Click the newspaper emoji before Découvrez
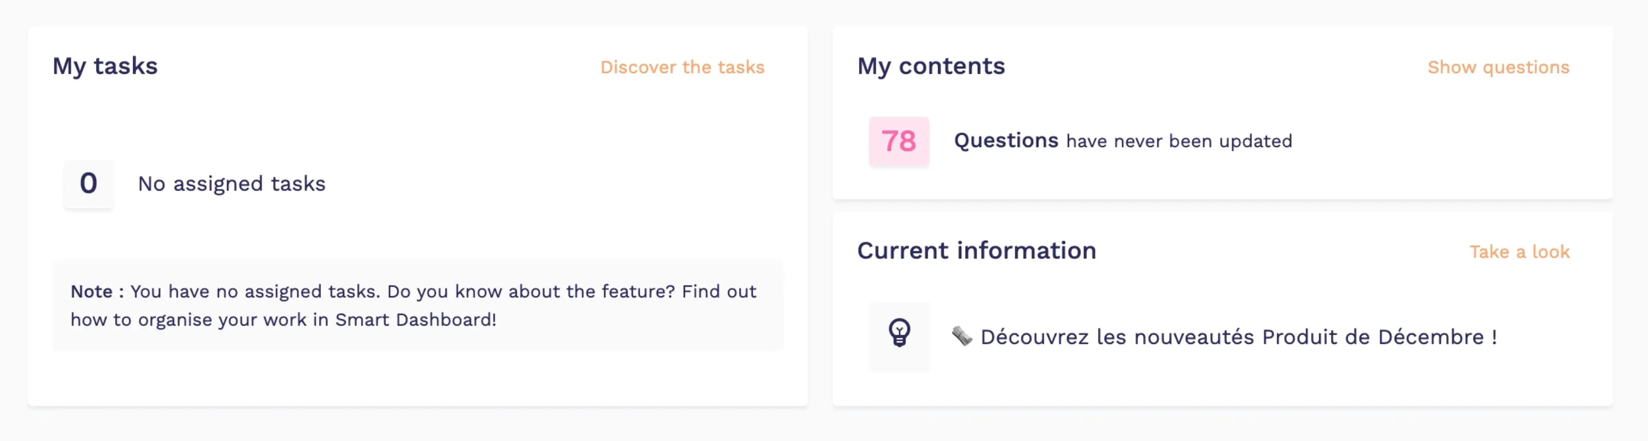This screenshot has height=441, width=1648. 962,336
